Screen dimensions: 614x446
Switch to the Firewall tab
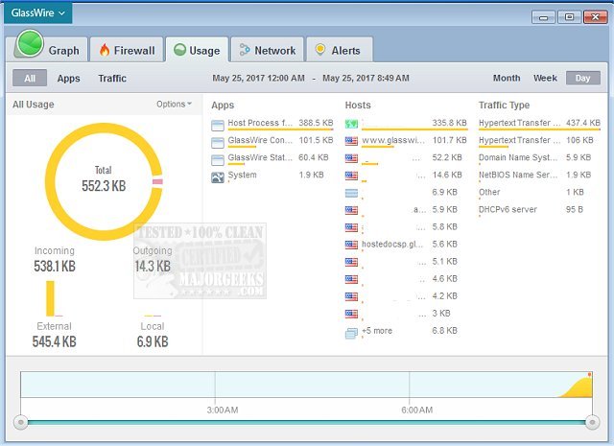click(127, 50)
